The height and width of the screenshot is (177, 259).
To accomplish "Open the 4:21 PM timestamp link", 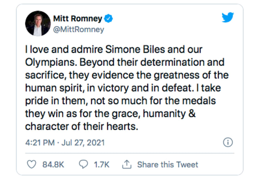I will click(39, 143).
